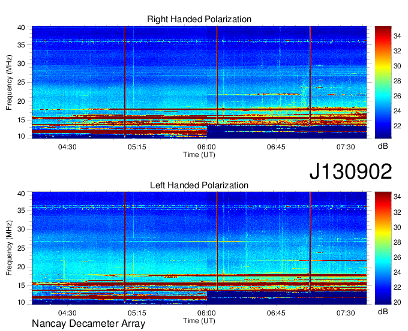Click the 10 MHz tick on right-handed plot
The height and width of the screenshot is (331, 408).
[22, 136]
